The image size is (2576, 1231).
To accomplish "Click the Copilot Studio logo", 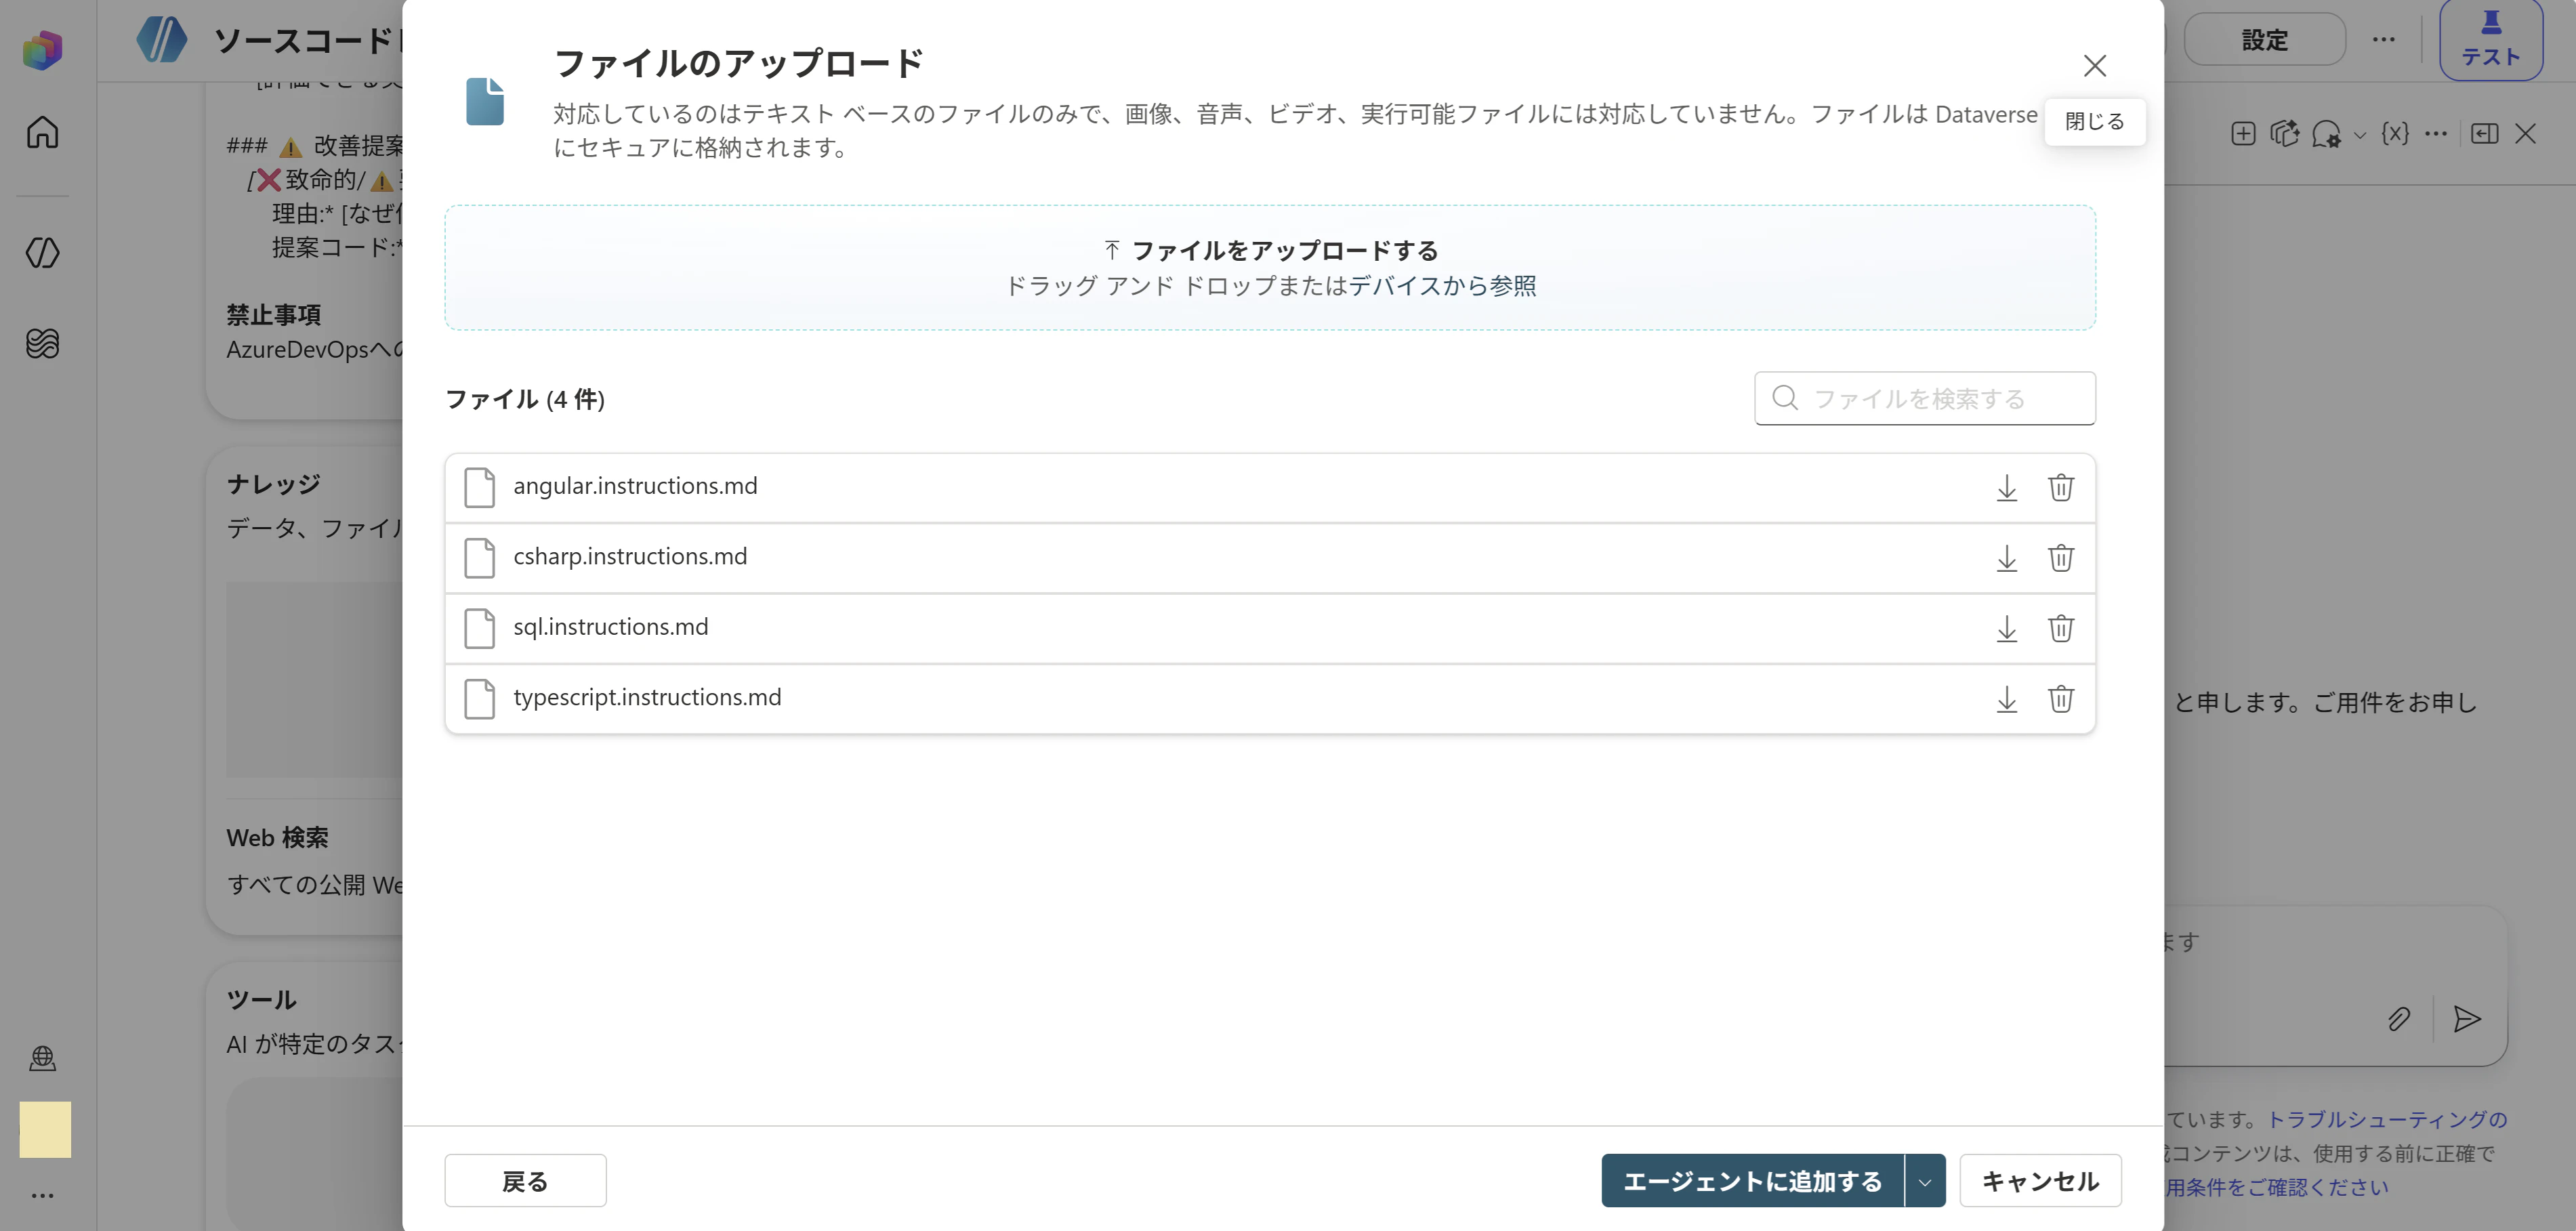I will coord(42,49).
